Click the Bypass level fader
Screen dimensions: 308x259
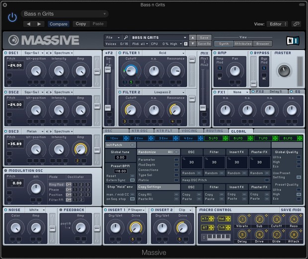click(253, 84)
